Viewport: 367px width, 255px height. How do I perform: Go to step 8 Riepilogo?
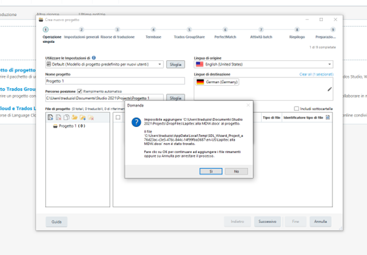[297, 33]
